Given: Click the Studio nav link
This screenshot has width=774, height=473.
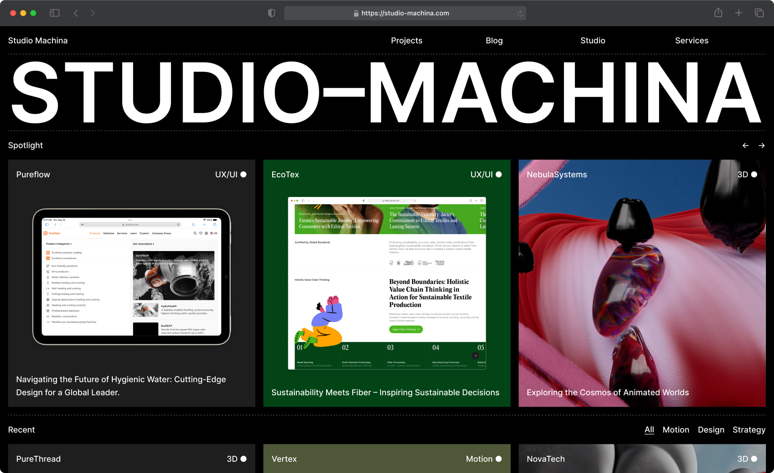Looking at the screenshot, I should point(593,40).
